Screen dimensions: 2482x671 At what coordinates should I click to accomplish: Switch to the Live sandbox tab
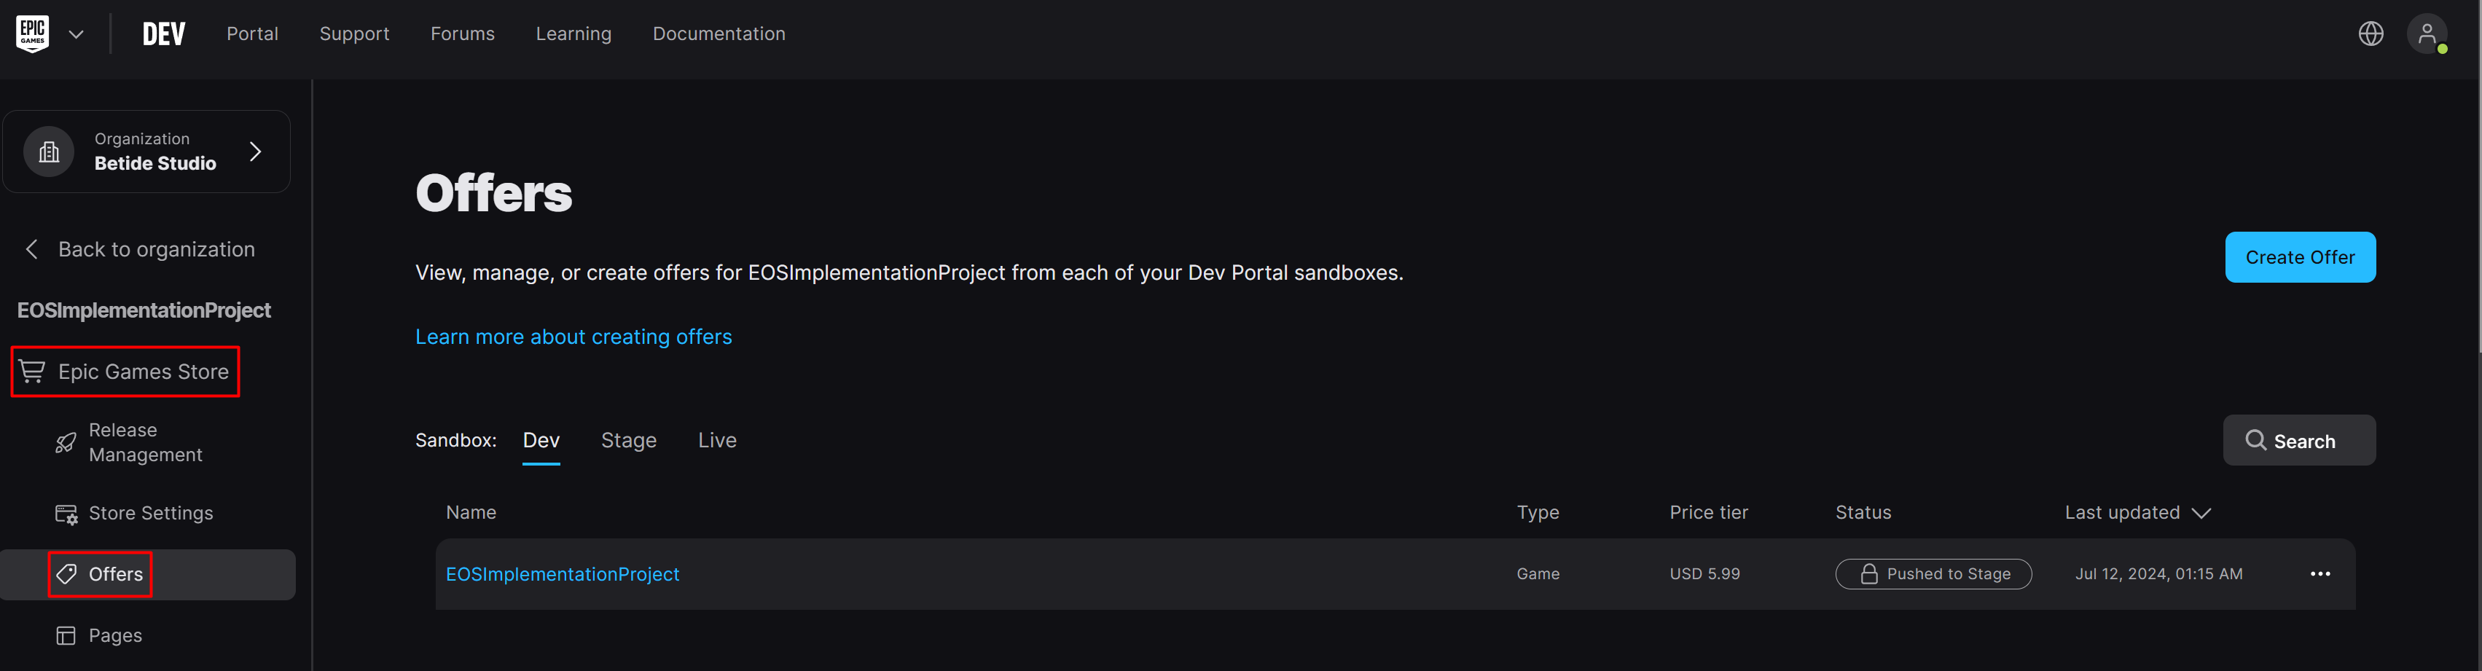[x=717, y=440]
